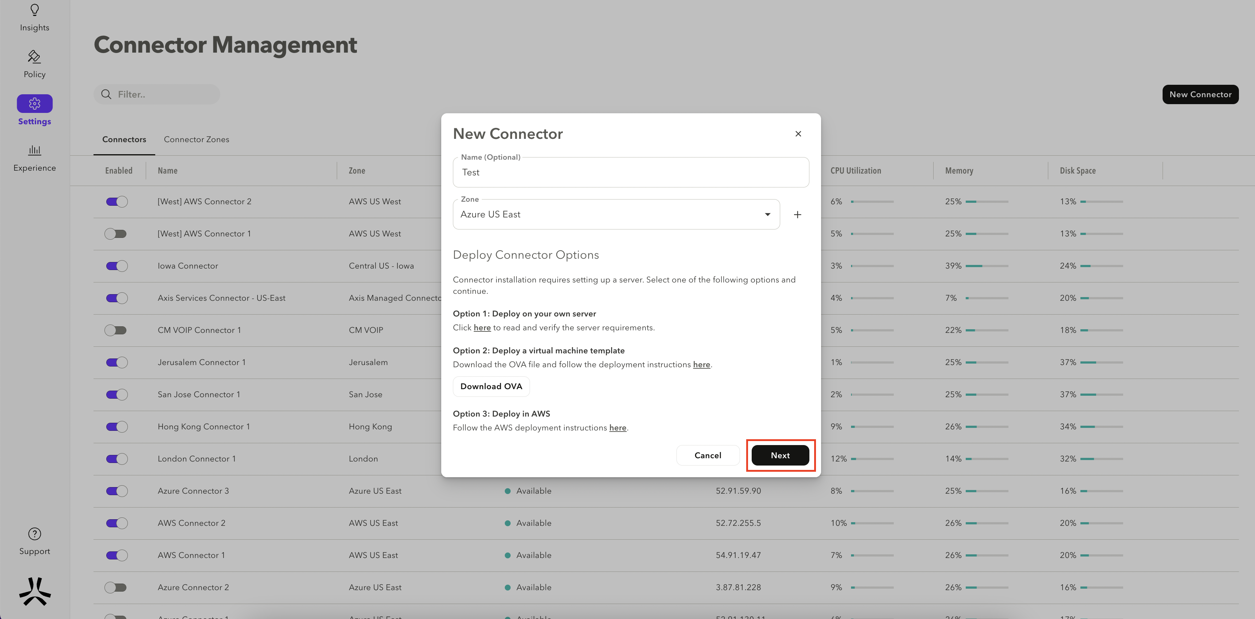
Task: Open the Policy gavel icon
Action: point(34,57)
